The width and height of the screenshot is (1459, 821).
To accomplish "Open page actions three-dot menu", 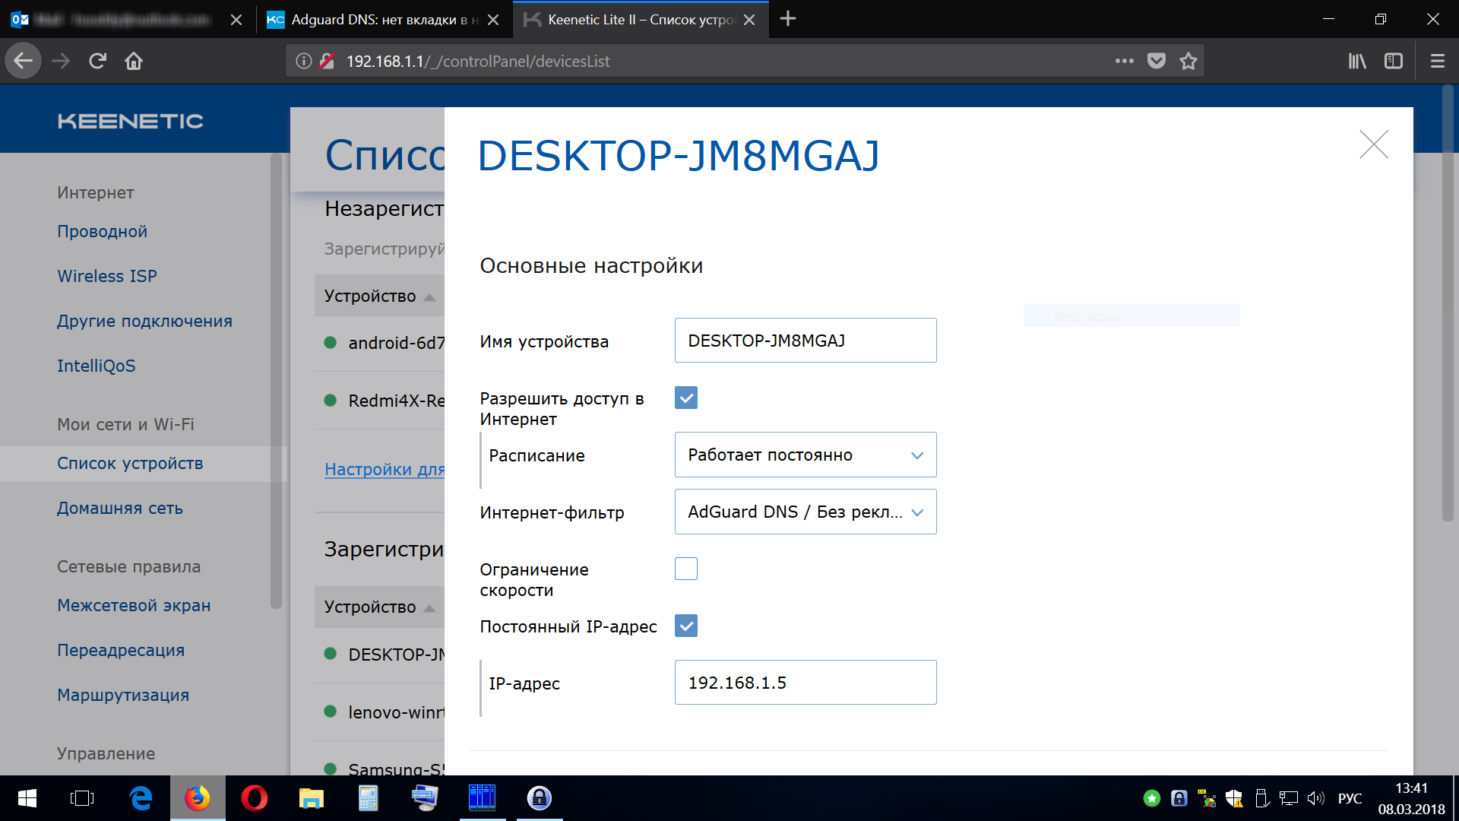I will pyautogui.click(x=1124, y=61).
